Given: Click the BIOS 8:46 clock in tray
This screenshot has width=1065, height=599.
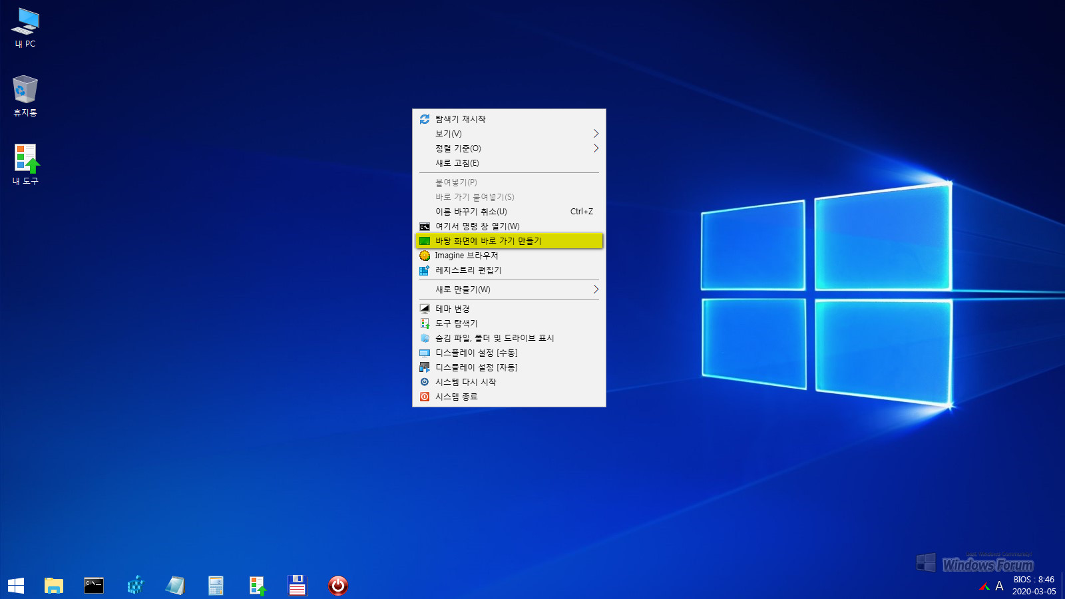Looking at the screenshot, I should 1034,580.
